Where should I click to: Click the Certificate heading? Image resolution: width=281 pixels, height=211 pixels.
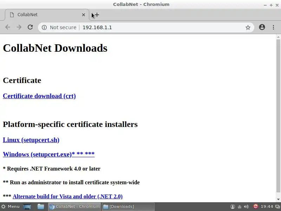pyautogui.click(x=22, y=80)
